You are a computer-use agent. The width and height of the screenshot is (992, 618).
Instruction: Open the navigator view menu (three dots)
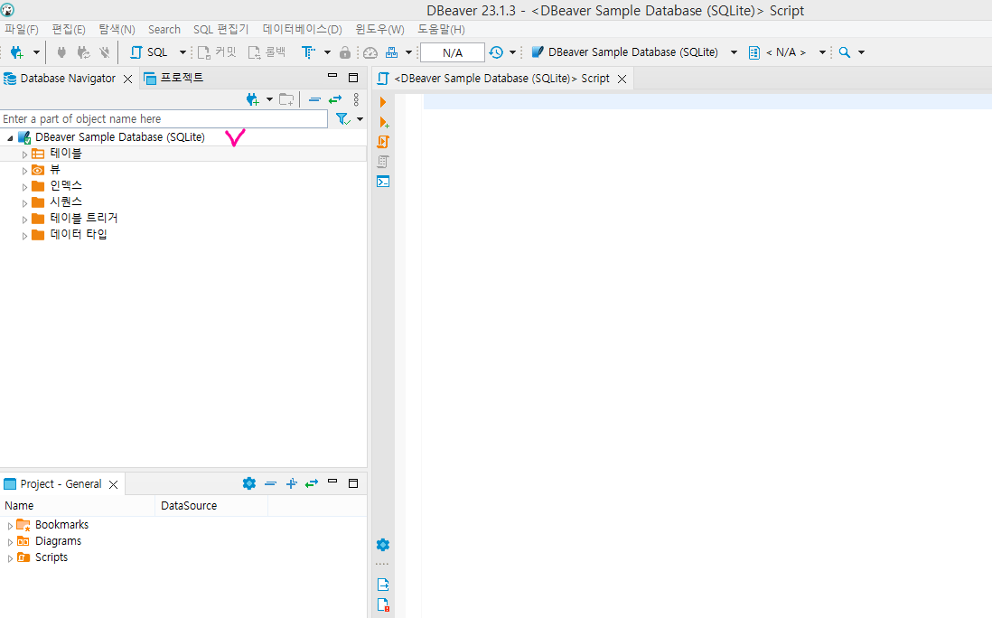click(356, 99)
